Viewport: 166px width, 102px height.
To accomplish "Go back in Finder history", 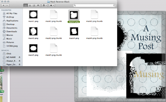I will pyautogui.click(x=3, y=5).
